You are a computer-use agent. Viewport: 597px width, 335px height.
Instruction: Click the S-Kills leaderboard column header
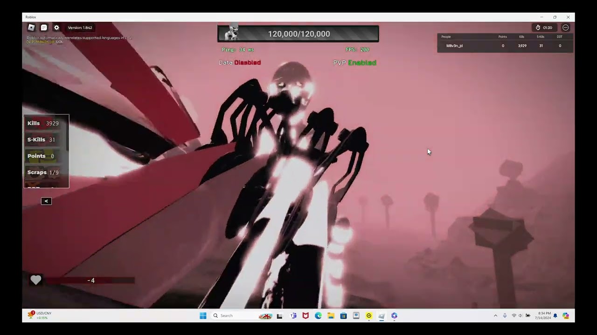pyautogui.click(x=541, y=37)
